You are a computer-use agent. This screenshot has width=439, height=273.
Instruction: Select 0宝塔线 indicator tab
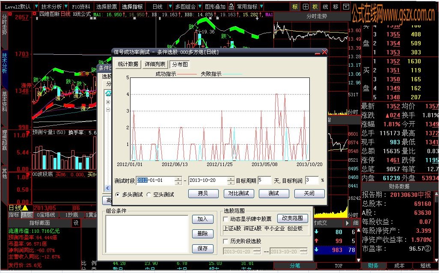point(46,215)
